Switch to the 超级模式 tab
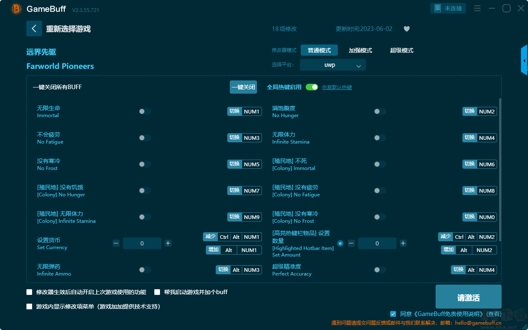 [402, 50]
